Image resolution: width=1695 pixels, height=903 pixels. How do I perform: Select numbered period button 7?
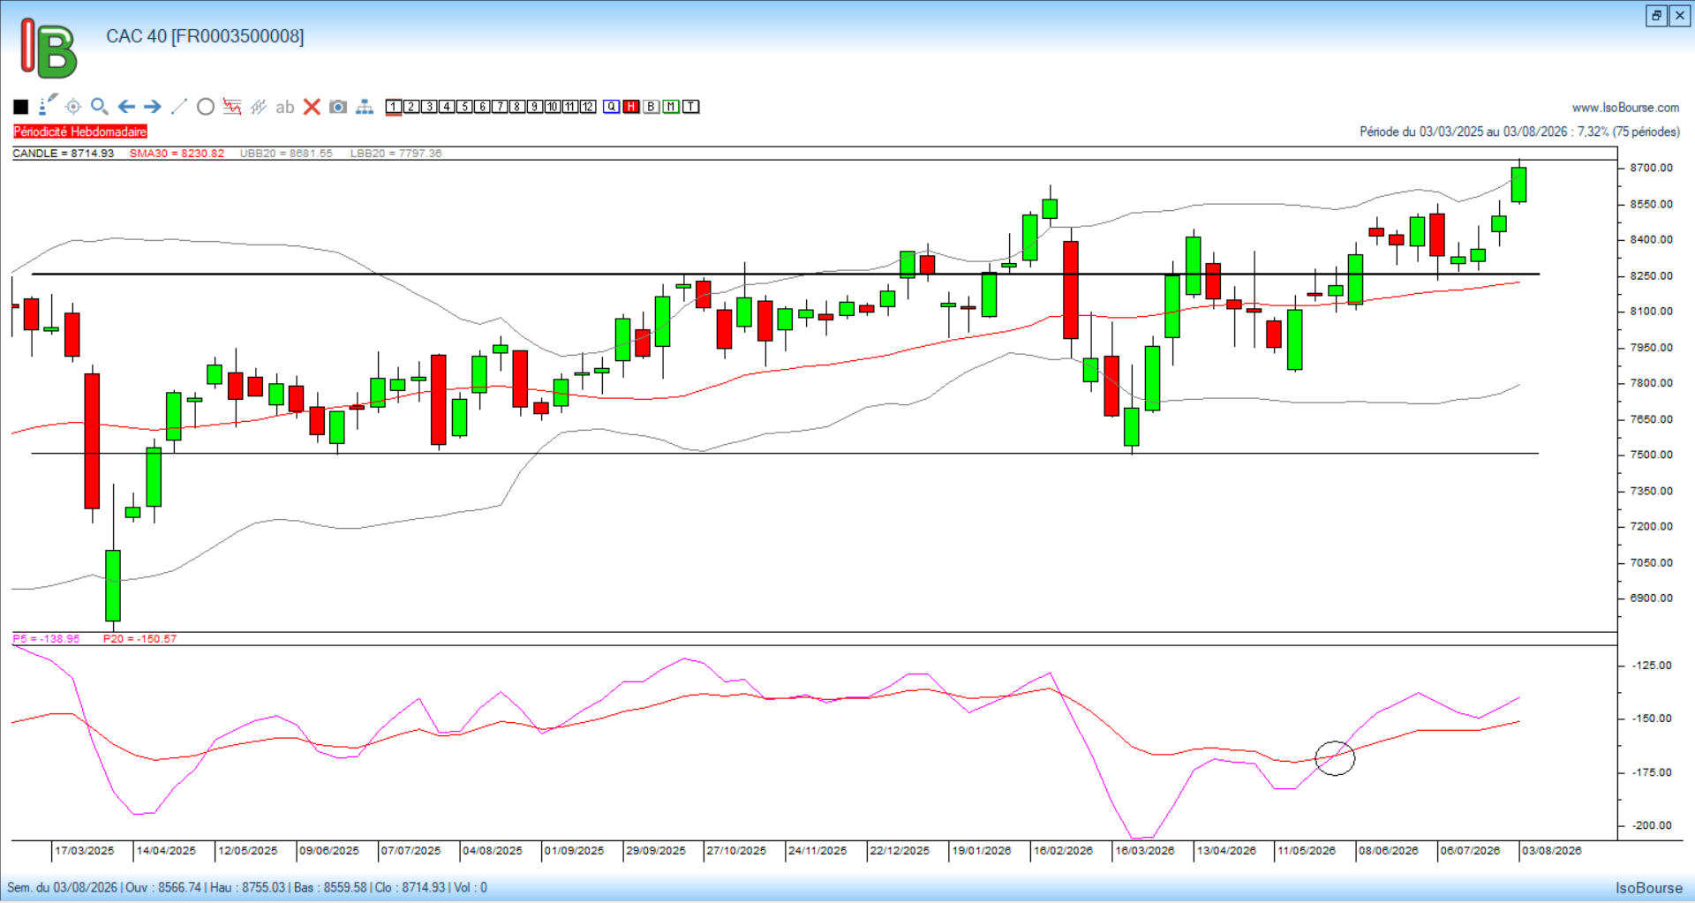[500, 107]
